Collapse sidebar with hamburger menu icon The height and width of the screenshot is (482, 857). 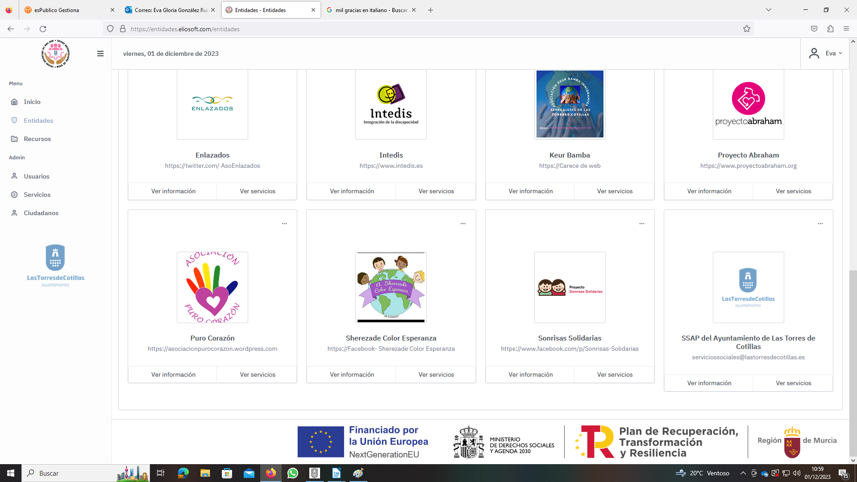tap(100, 54)
